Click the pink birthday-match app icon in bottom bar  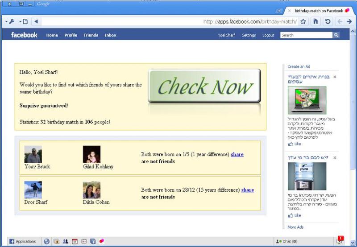(102, 241)
